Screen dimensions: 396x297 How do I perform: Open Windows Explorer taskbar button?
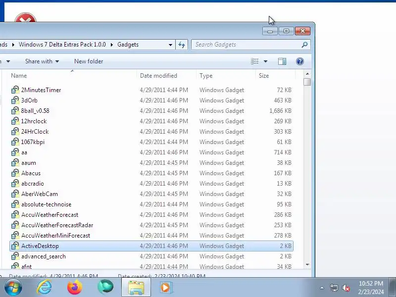136,288
